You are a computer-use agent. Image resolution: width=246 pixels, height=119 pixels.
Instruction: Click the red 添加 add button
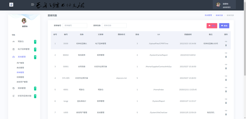(212, 26)
